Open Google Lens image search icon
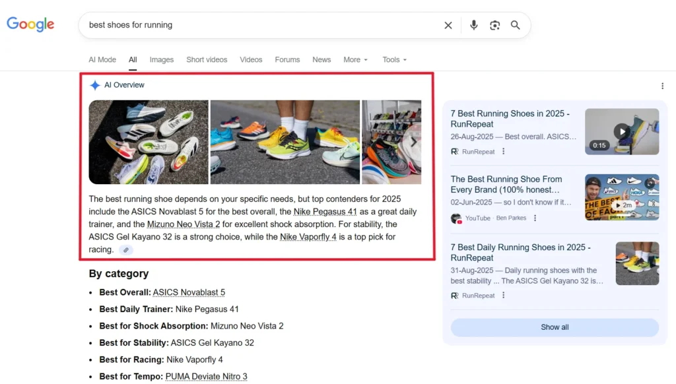Image resolution: width=676 pixels, height=384 pixels. coord(494,25)
